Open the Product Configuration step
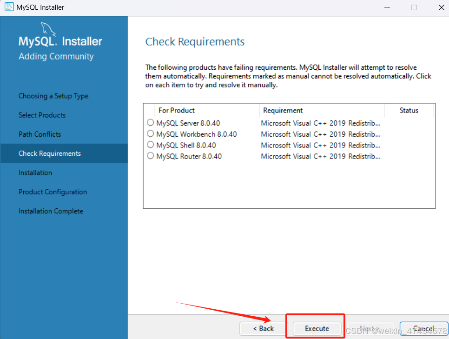 pyautogui.click(x=53, y=192)
